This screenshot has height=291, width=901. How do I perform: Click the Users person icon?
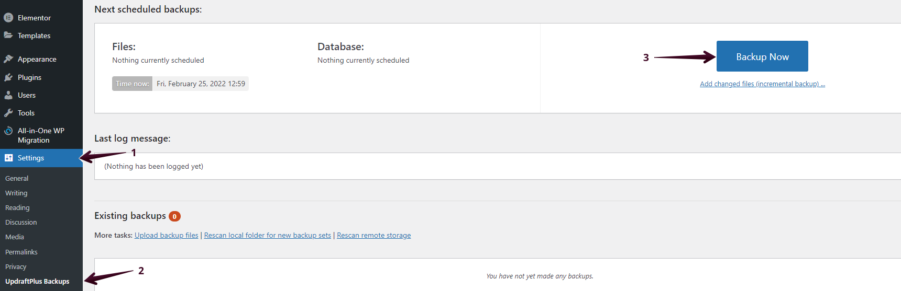(x=8, y=95)
